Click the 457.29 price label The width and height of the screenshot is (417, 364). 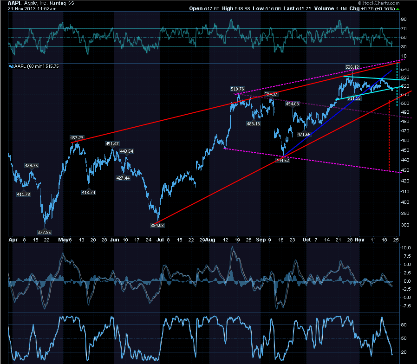tap(77, 137)
